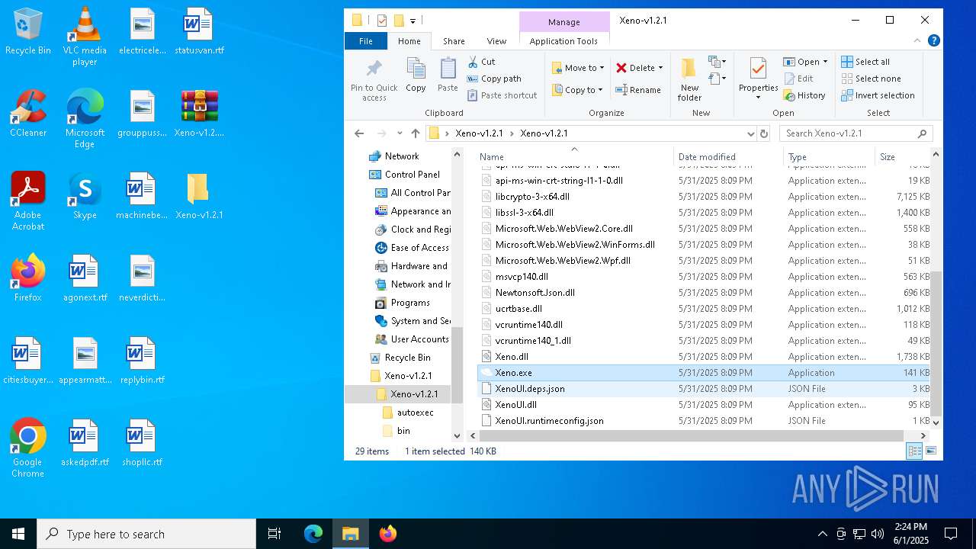The image size is (976, 549).
Task: Switch to Large icons view in status bar
Action: (x=930, y=451)
